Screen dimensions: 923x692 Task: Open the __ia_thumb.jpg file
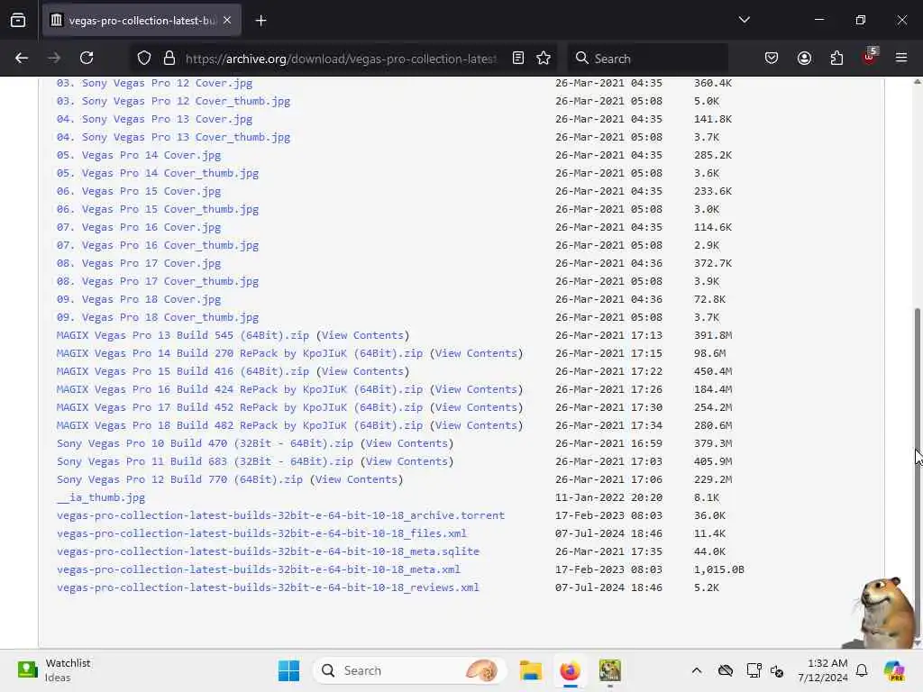(101, 497)
